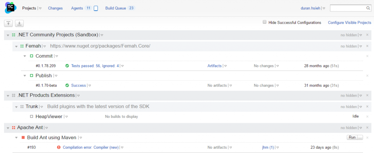Collapse all projects with up-arrow button
This screenshot has width=374, height=153.
[8, 23]
